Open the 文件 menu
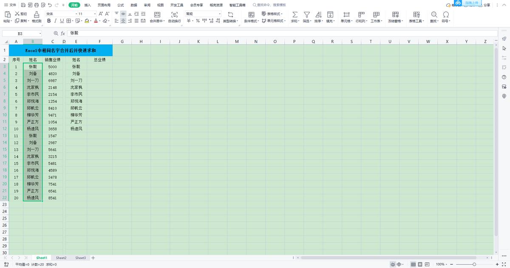Viewport: 510px width, 268px height. click(10, 5)
